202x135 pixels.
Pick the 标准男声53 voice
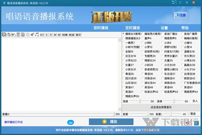click(170, 92)
